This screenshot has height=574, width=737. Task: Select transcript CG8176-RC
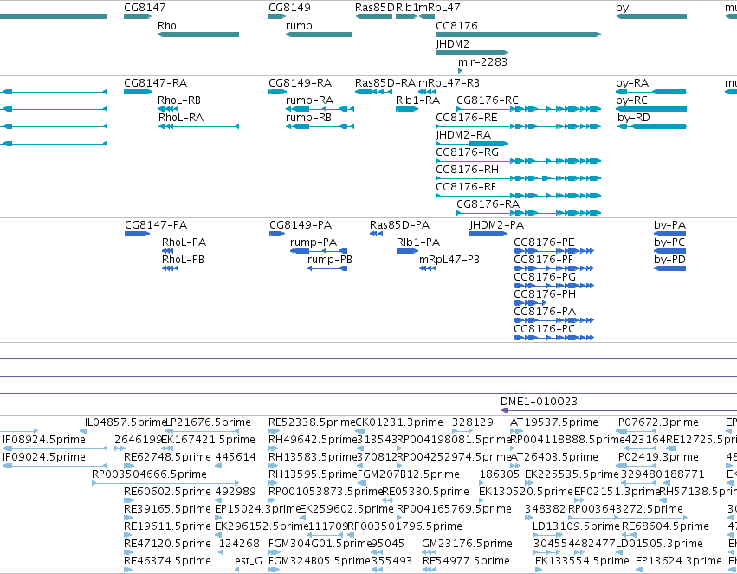pos(488,100)
